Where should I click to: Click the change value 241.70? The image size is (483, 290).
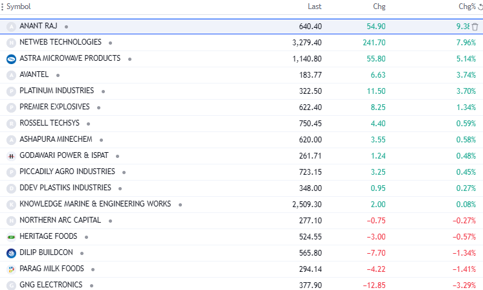click(374, 43)
